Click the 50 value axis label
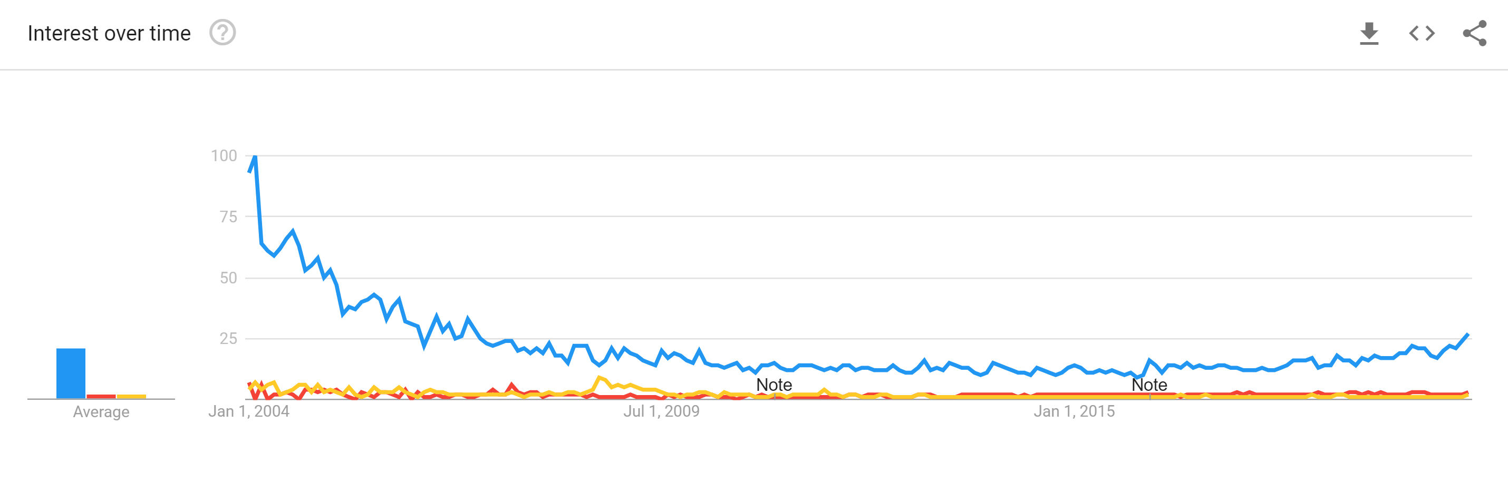The height and width of the screenshot is (502, 1508). tap(228, 278)
